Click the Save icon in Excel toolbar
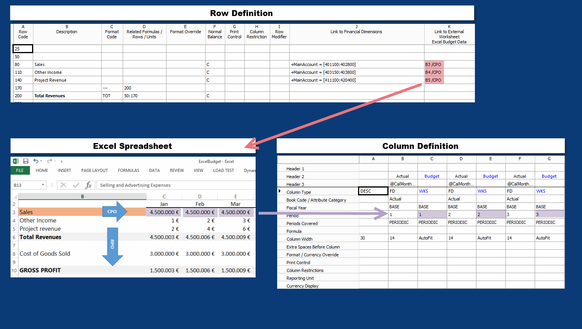582x329 pixels. (26, 161)
